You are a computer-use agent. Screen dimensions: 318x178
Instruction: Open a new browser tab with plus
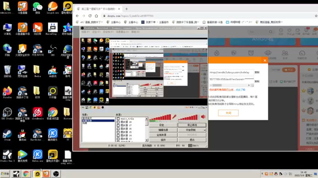click(x=126, y=9)
